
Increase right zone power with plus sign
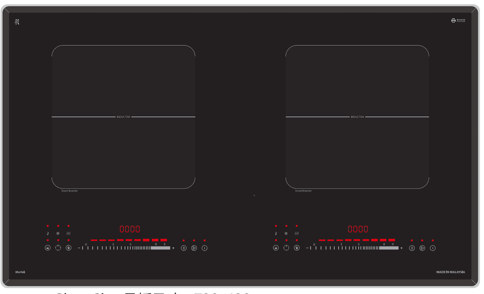pyautogui.click(x=401, y=248)
